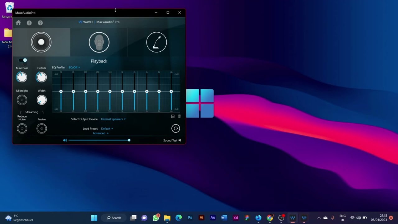The height and width of the screenshot is (224, 398).
Task: Click the master volume slider
Action: point(99,140)
